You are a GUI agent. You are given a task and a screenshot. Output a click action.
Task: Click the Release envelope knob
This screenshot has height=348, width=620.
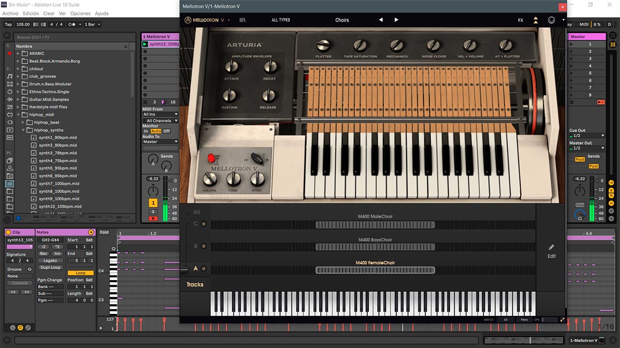click(x=268, y=95)
